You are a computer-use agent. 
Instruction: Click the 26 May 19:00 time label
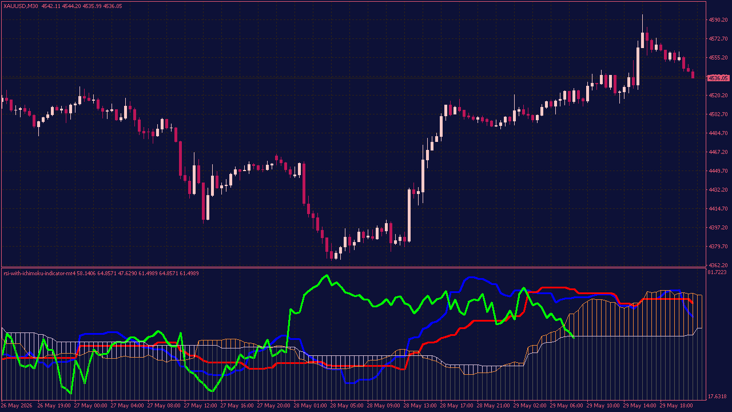[53, 406]
